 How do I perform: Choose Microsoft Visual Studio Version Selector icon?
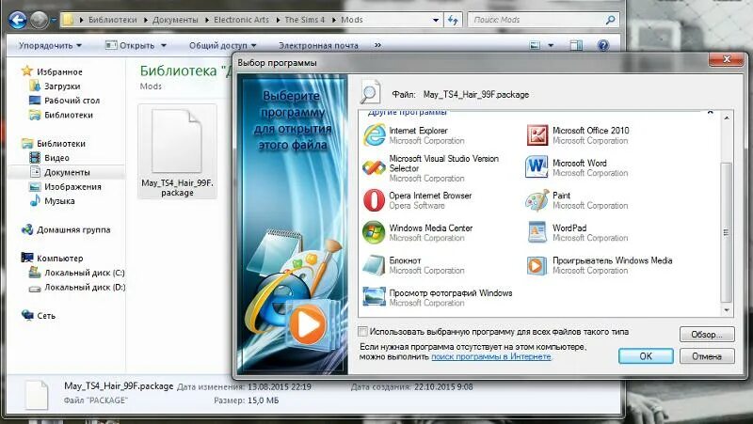[x=374, y=168]
